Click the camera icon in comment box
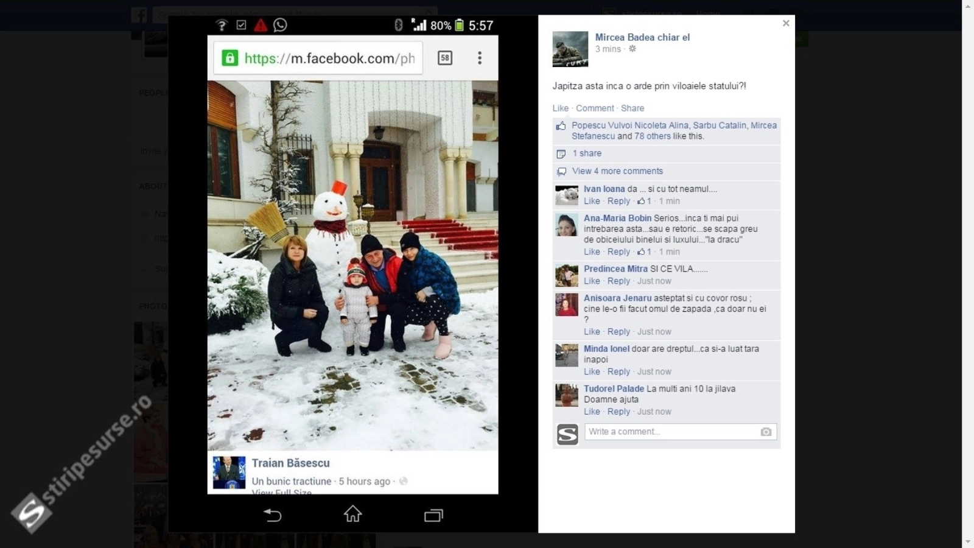The image size is (974, 548). 766,432
